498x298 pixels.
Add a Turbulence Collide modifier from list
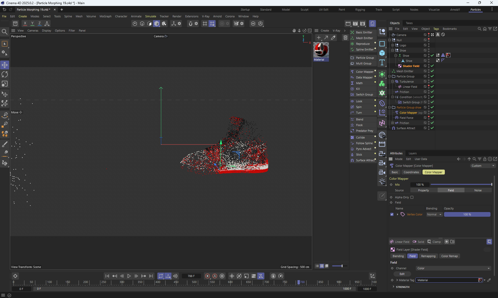tap(360, 137)
